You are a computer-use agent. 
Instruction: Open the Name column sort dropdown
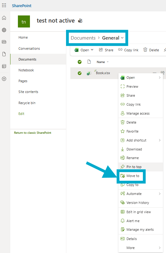(x=108, y=62)
